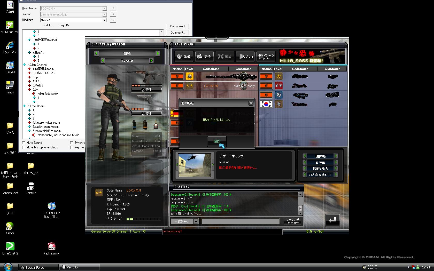Launch the Fraps desktop icon
This screenshot has height=271, width=434.
pyautogui.click(x=10, y=87)
